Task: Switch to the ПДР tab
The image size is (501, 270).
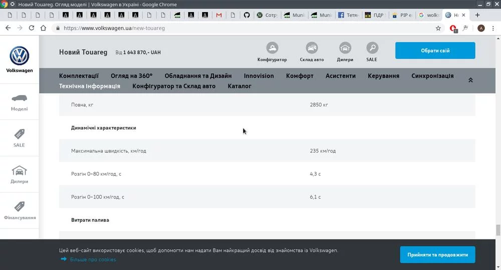Action: pyautogui.click(x=375, y=15)
